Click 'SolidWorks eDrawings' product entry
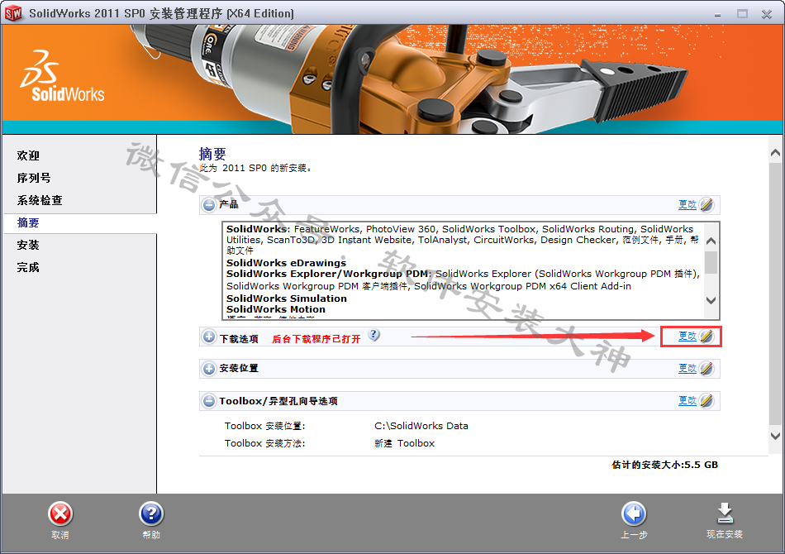Screen dimensions: 785x554 [287, 263]
